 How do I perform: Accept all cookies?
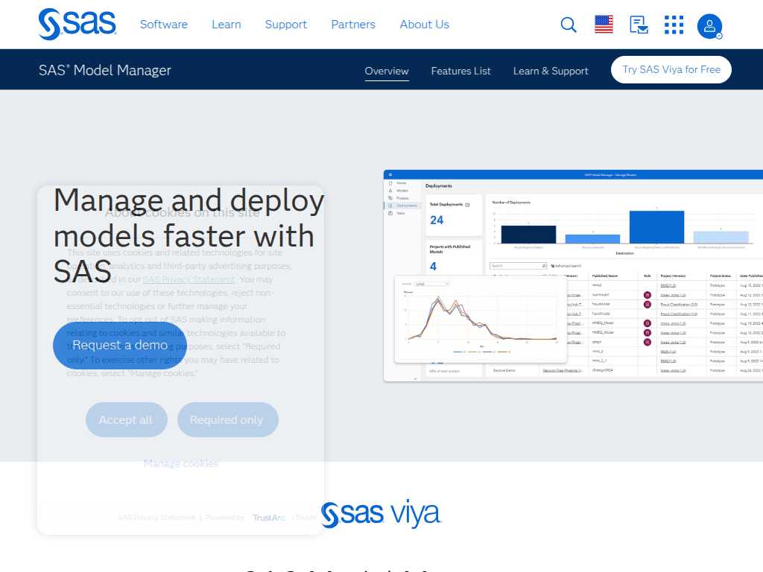126,419
